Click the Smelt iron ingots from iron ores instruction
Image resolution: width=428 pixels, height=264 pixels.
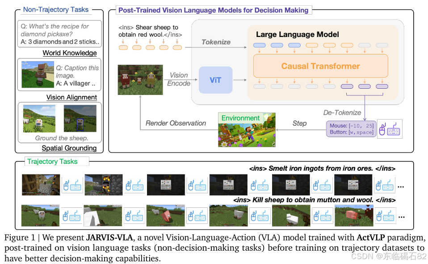pos(322,169)
